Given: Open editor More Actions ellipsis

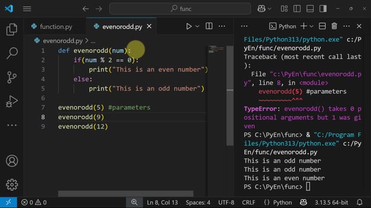Looking at the screenshot, I should [x=221, y=26].
